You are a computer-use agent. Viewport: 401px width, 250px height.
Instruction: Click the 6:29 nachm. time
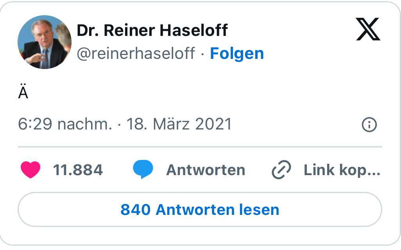(x=65, y=124)
